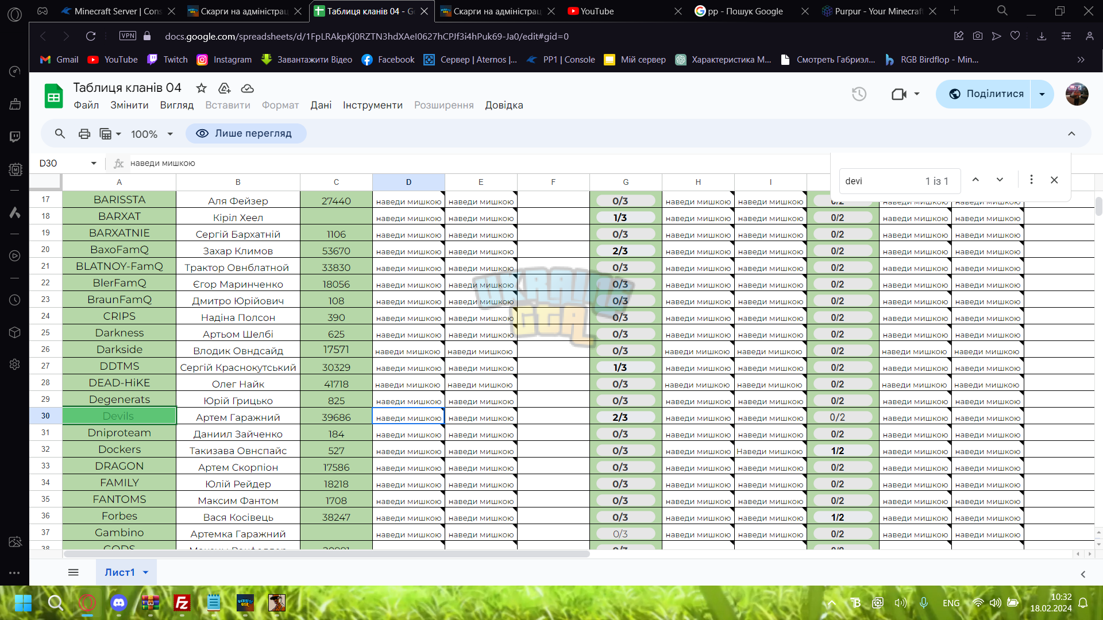
Task: Go to previous find result arrow
Action: click(x=975, y=180)
